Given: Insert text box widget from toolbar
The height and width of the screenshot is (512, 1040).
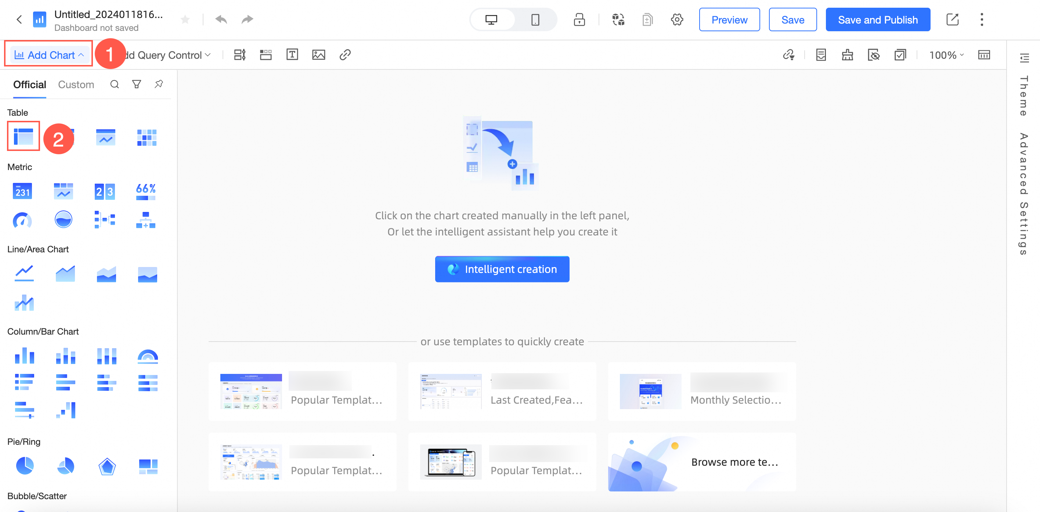Looking at the screenshot, I should pyautogui.click(x=292, y=54).
